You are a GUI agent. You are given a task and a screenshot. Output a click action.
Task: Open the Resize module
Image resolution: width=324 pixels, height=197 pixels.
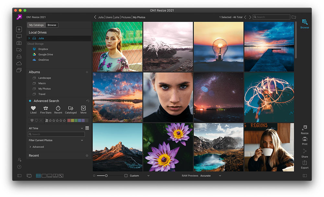305,130
